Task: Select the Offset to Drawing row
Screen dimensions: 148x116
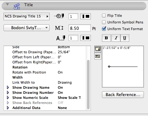Action: [x=45, y=52]
